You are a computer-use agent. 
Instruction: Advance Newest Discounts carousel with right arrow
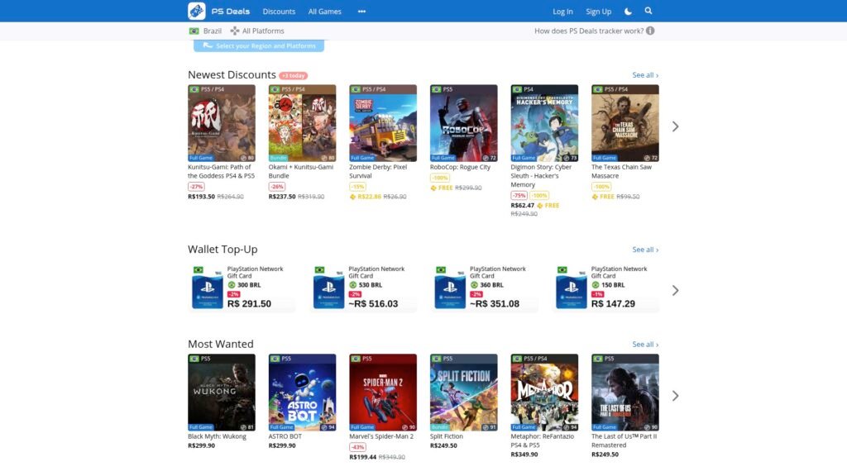point(675,126)
